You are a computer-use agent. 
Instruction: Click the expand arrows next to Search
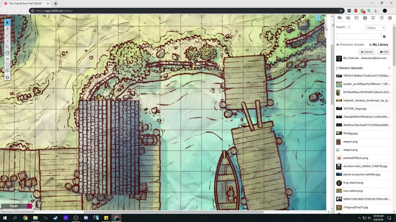[x=349, y=27]
